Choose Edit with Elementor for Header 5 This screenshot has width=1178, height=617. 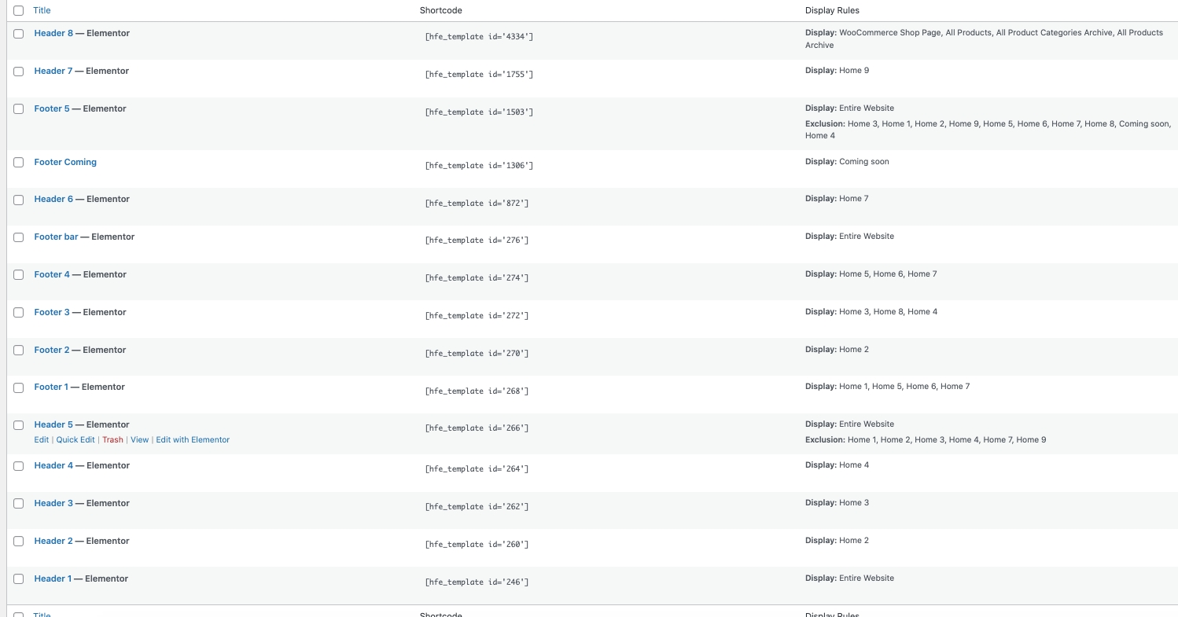pos(193,440)
